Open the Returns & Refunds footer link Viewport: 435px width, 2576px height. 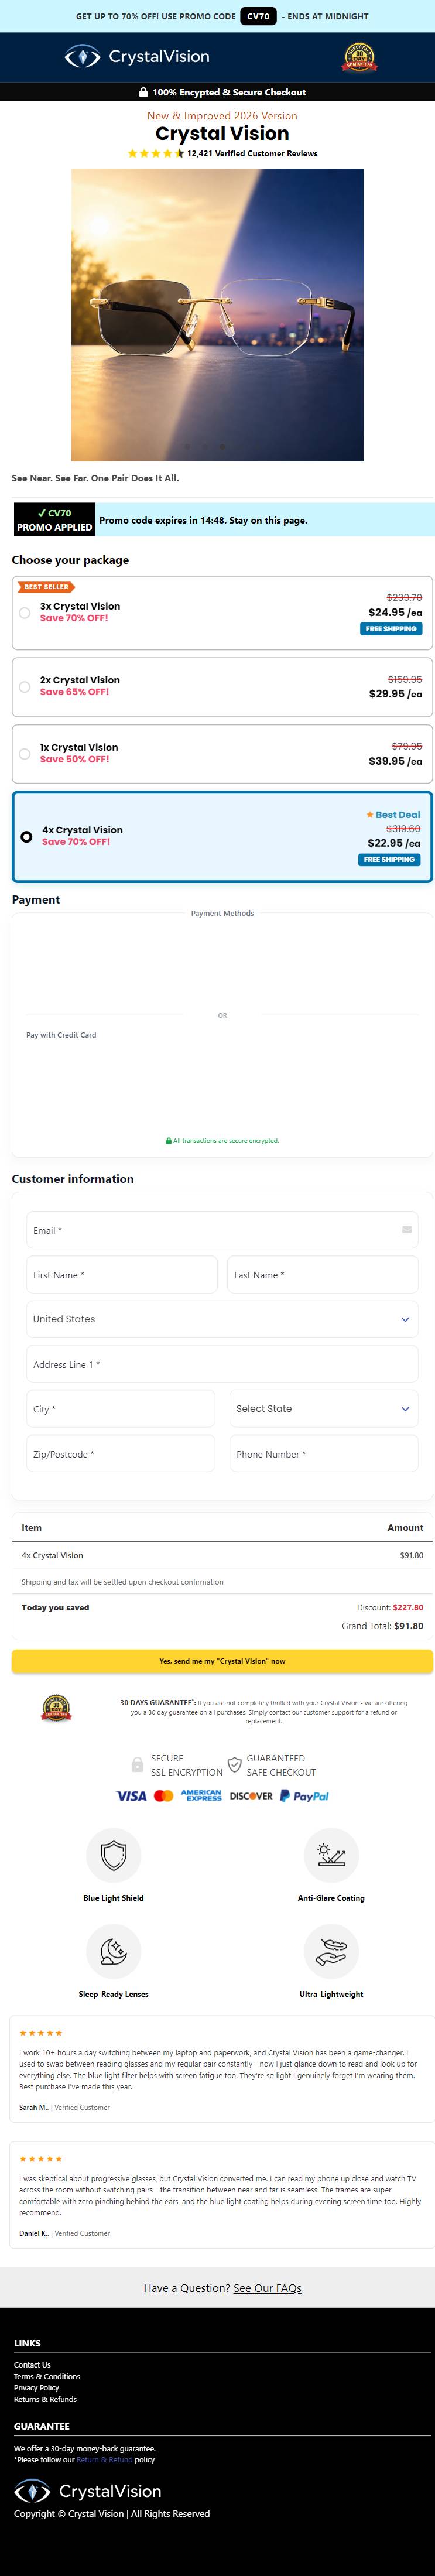(45, 2400)
